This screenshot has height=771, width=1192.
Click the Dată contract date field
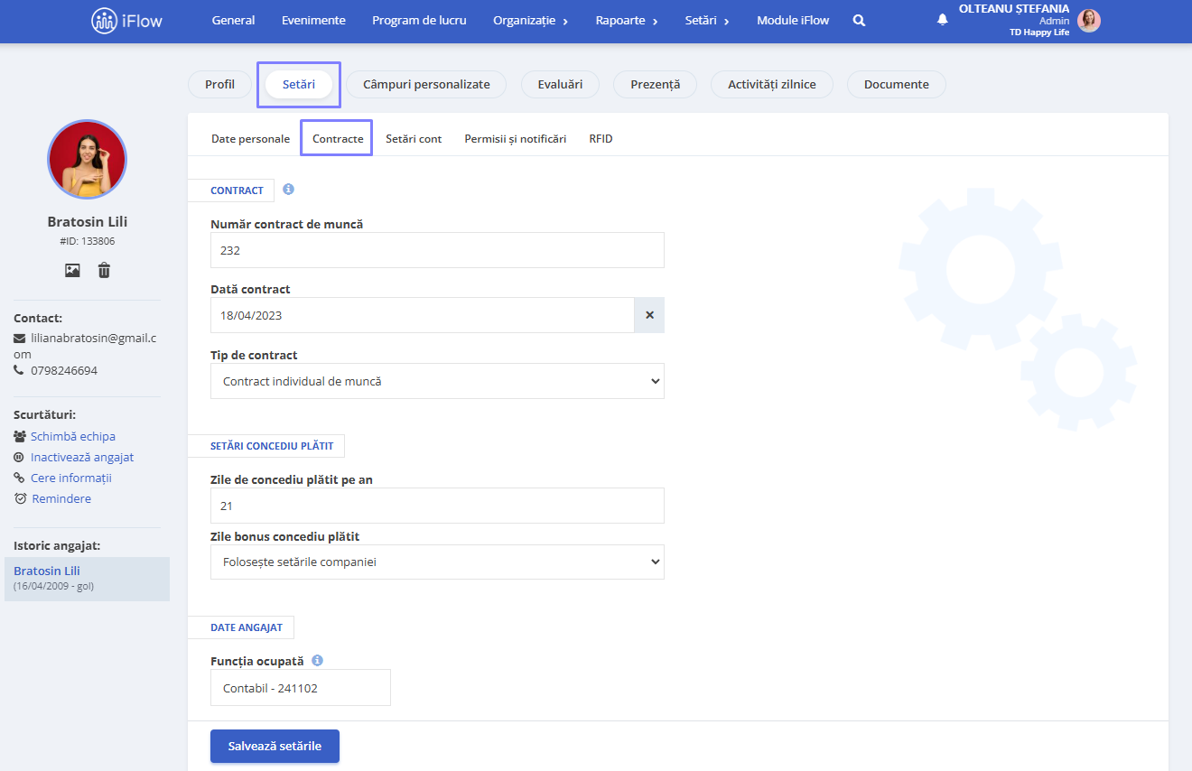pos(423,315)
